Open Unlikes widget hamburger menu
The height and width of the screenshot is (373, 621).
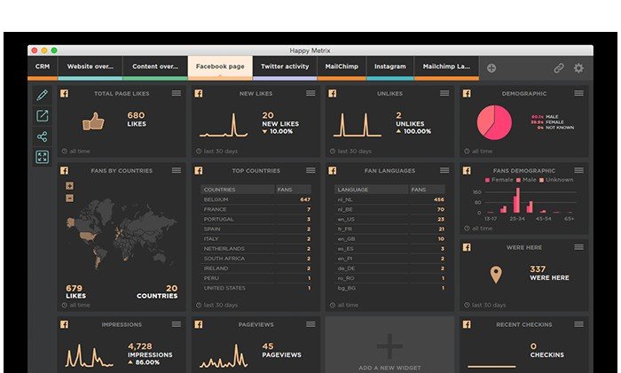pyautogui.click(x=444, y=93)
